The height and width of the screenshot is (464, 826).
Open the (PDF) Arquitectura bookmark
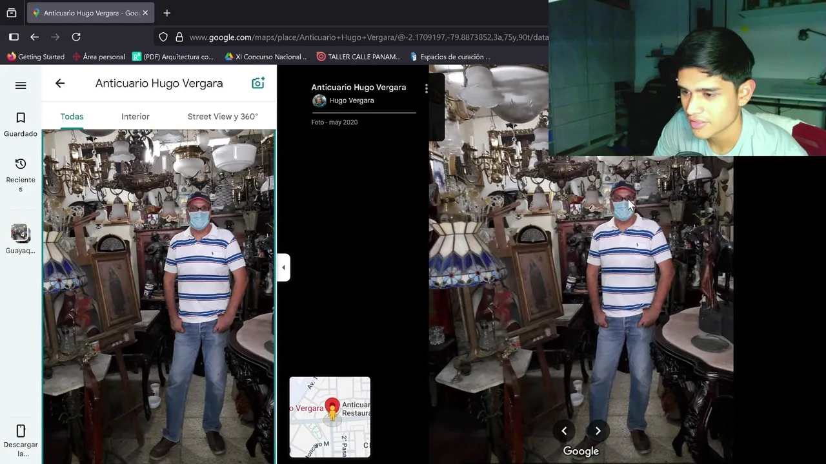173,57
